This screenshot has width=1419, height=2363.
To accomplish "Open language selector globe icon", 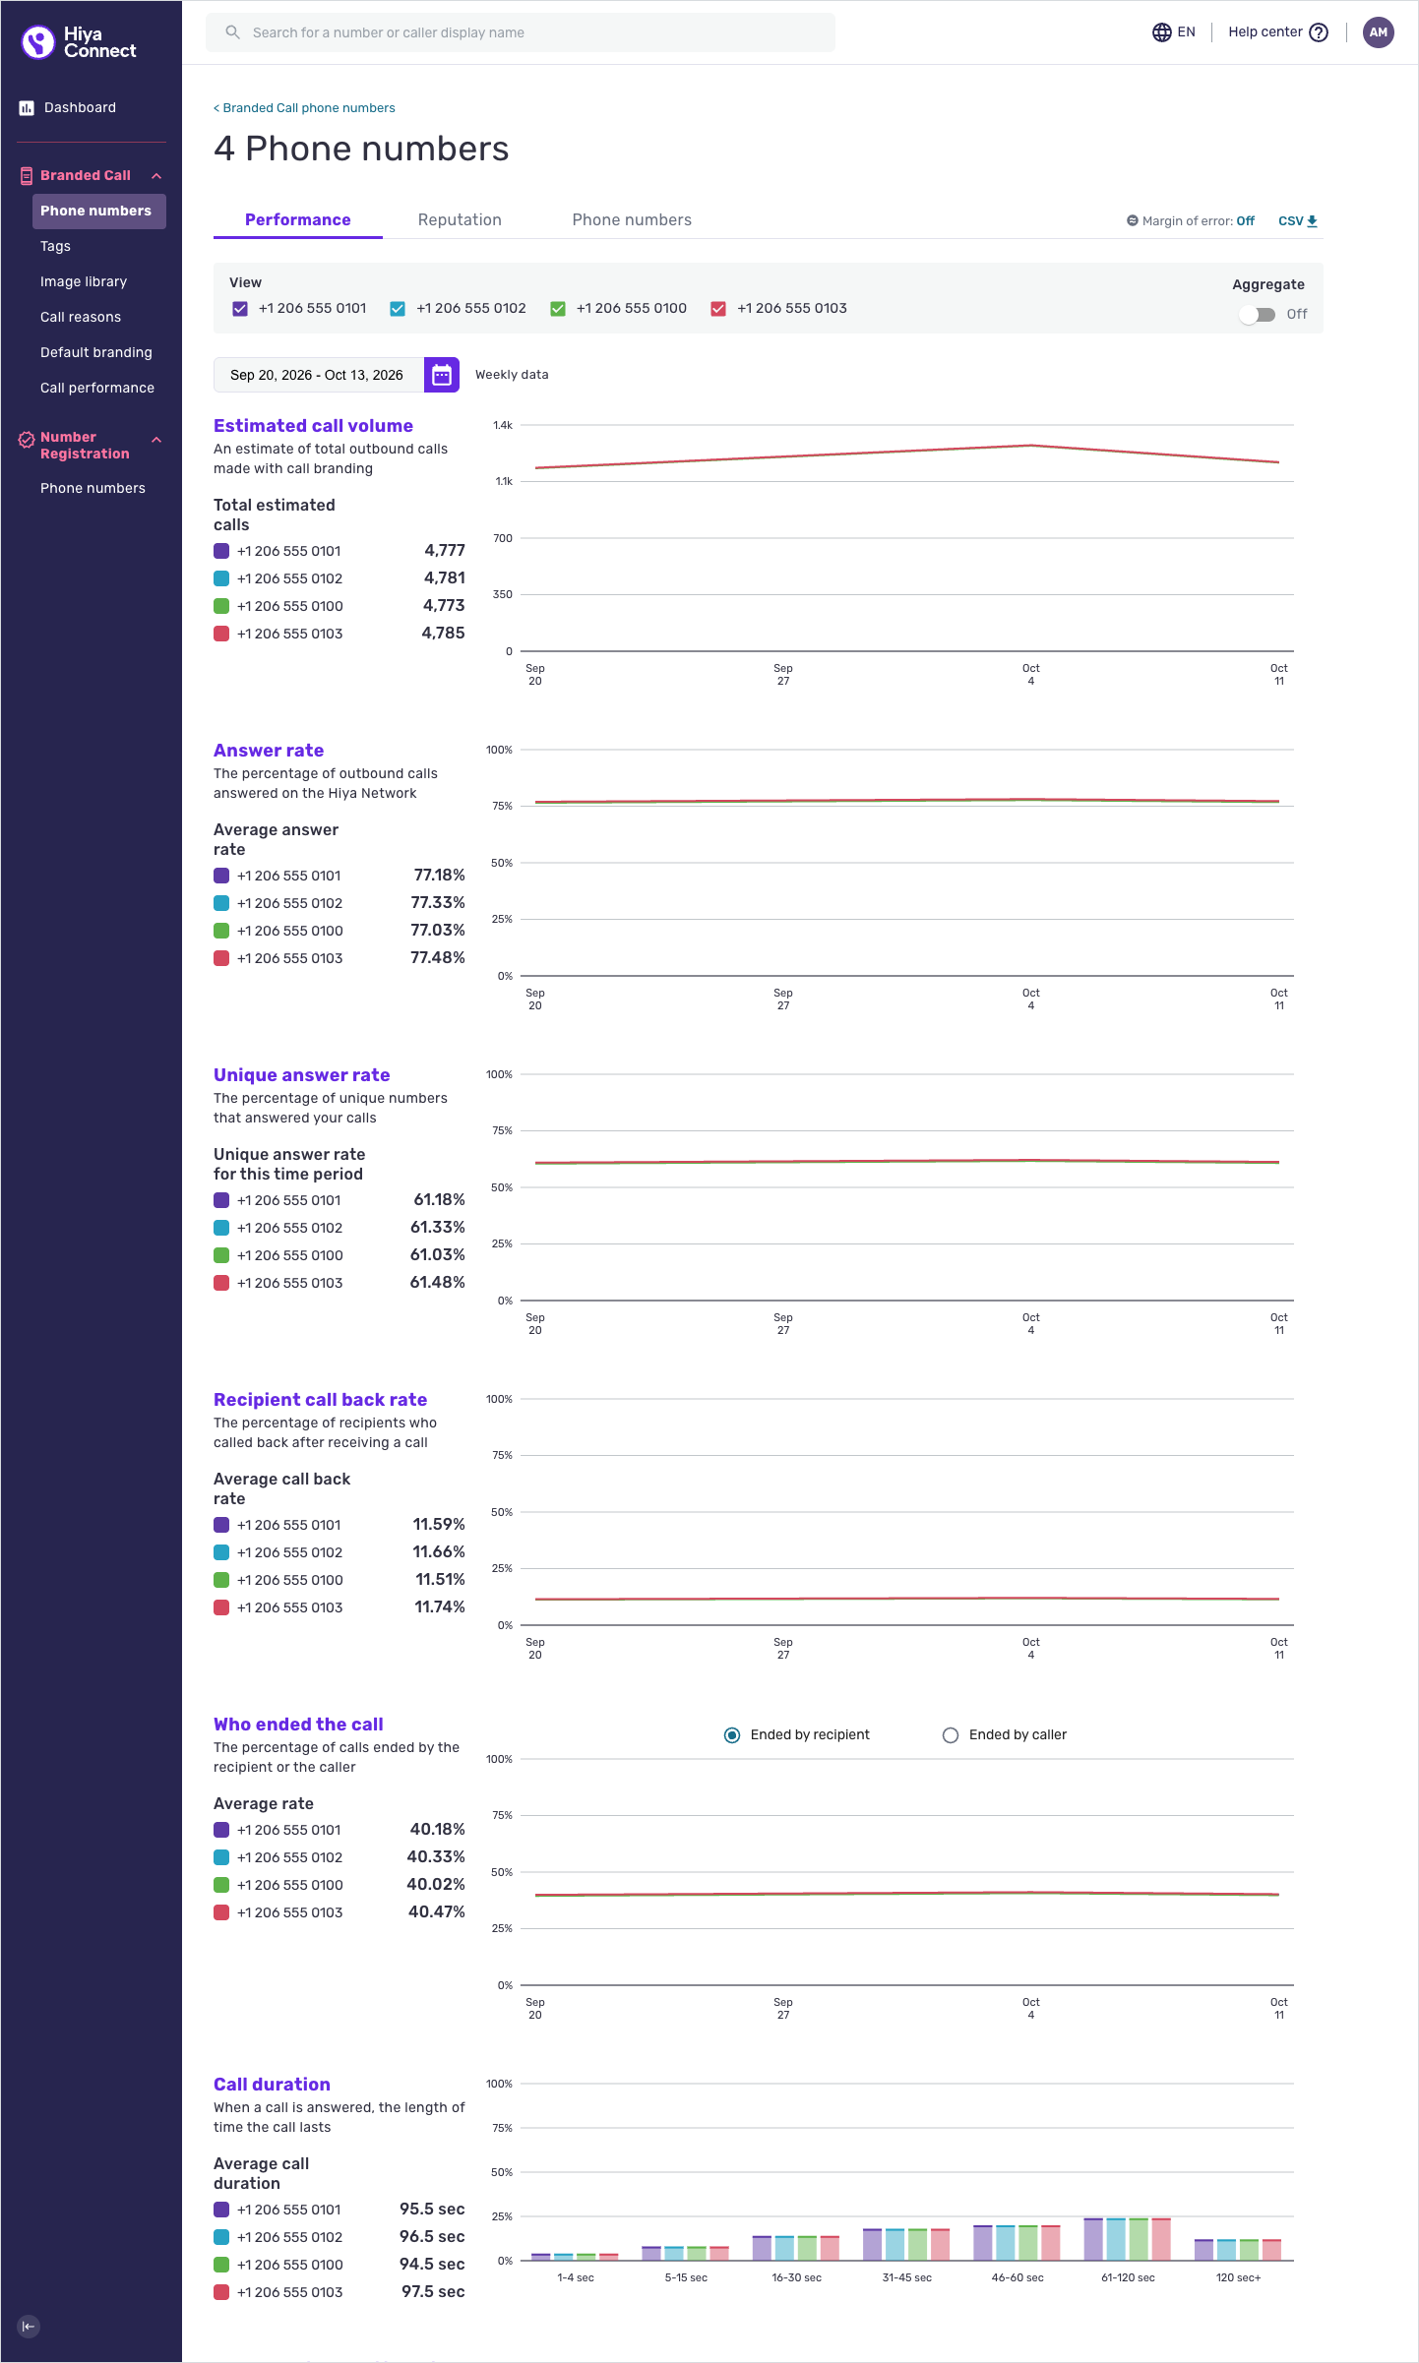I will tap(1162, 32).
